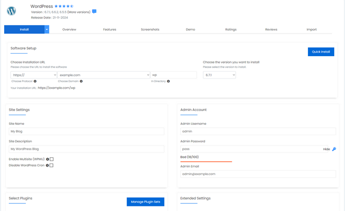Expand the example.com domain dropdown
The image size is (345, 211).
click(104, 75)
